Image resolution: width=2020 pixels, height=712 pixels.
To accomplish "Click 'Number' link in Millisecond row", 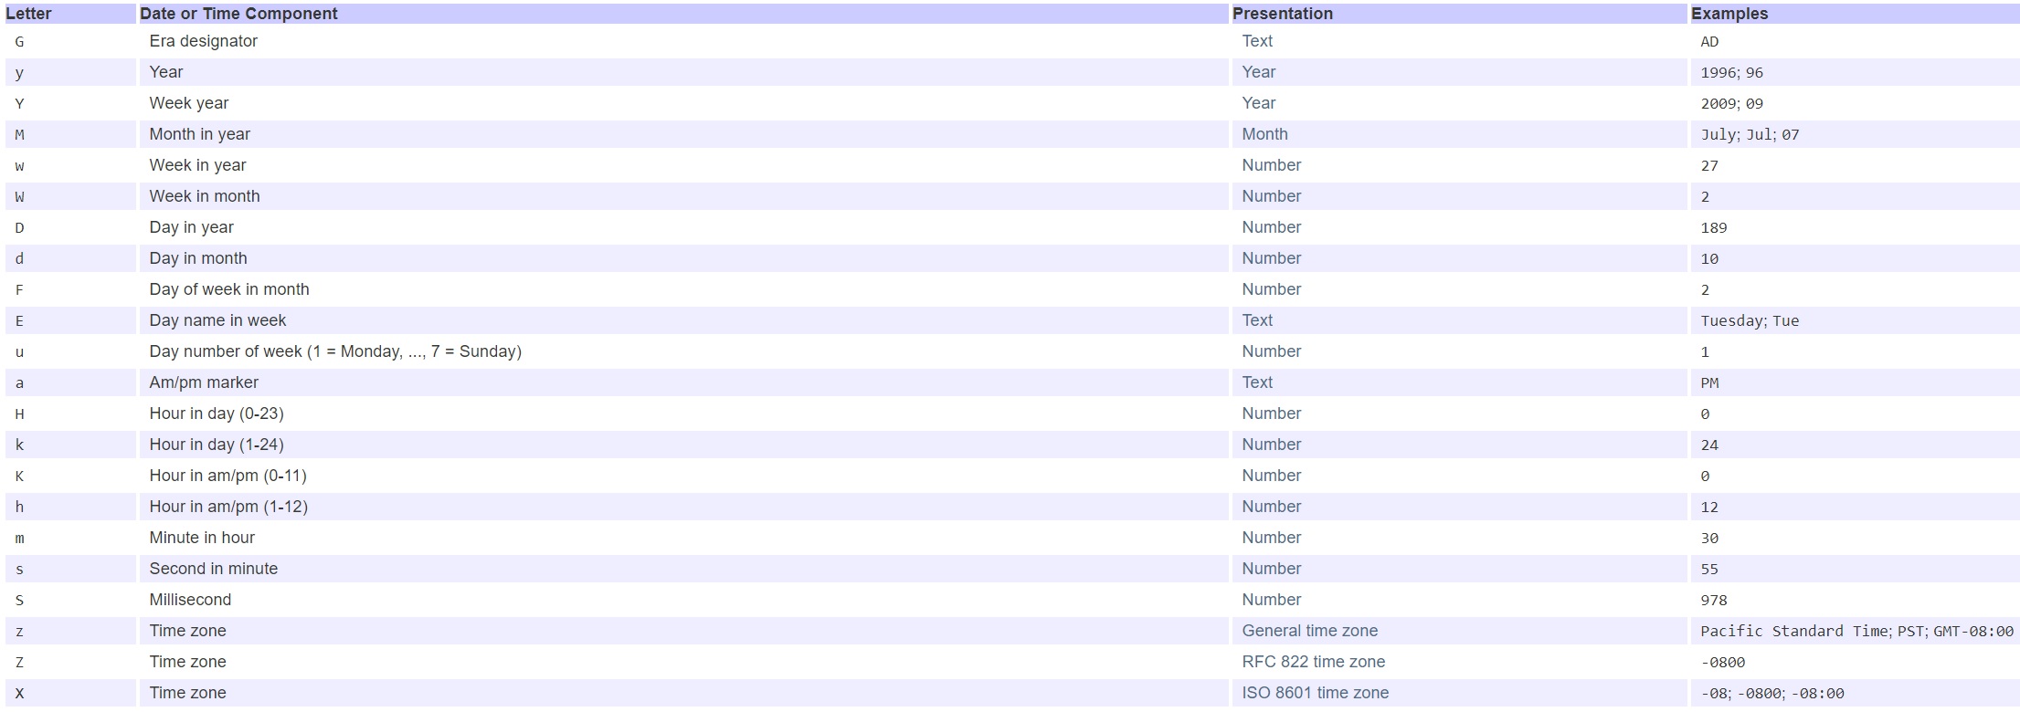I will tap(1271, 600).
